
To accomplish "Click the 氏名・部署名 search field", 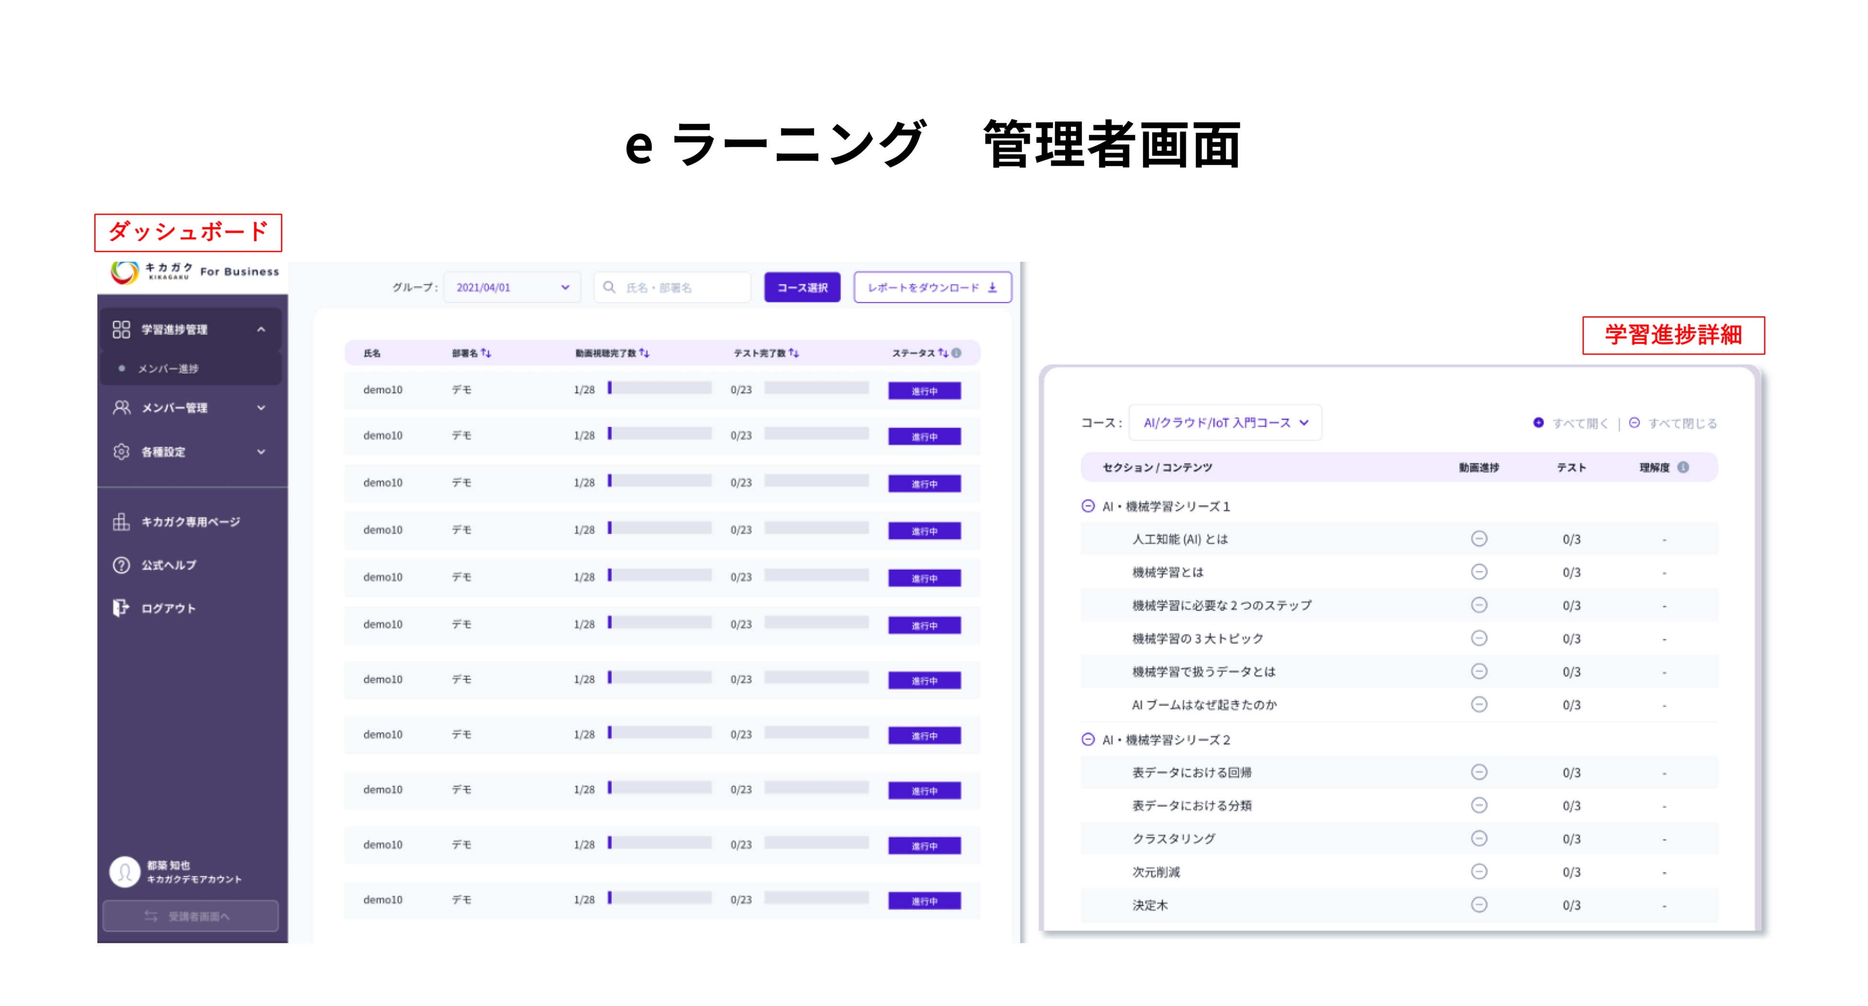I will [x=673, y=287].
